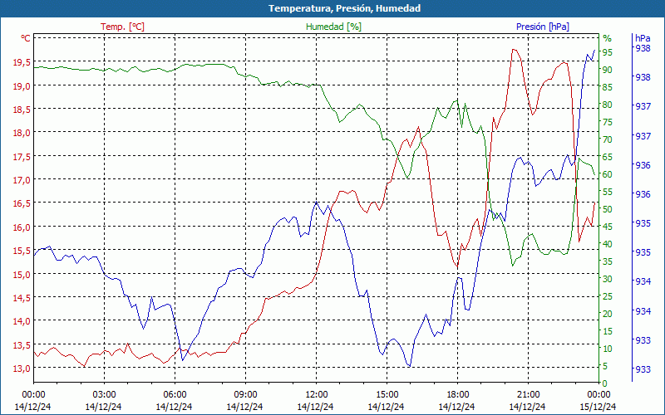This screenshot has height=415, width=665.
Task: Pick the '18:00' time axis label
Action: coord(457,395)
